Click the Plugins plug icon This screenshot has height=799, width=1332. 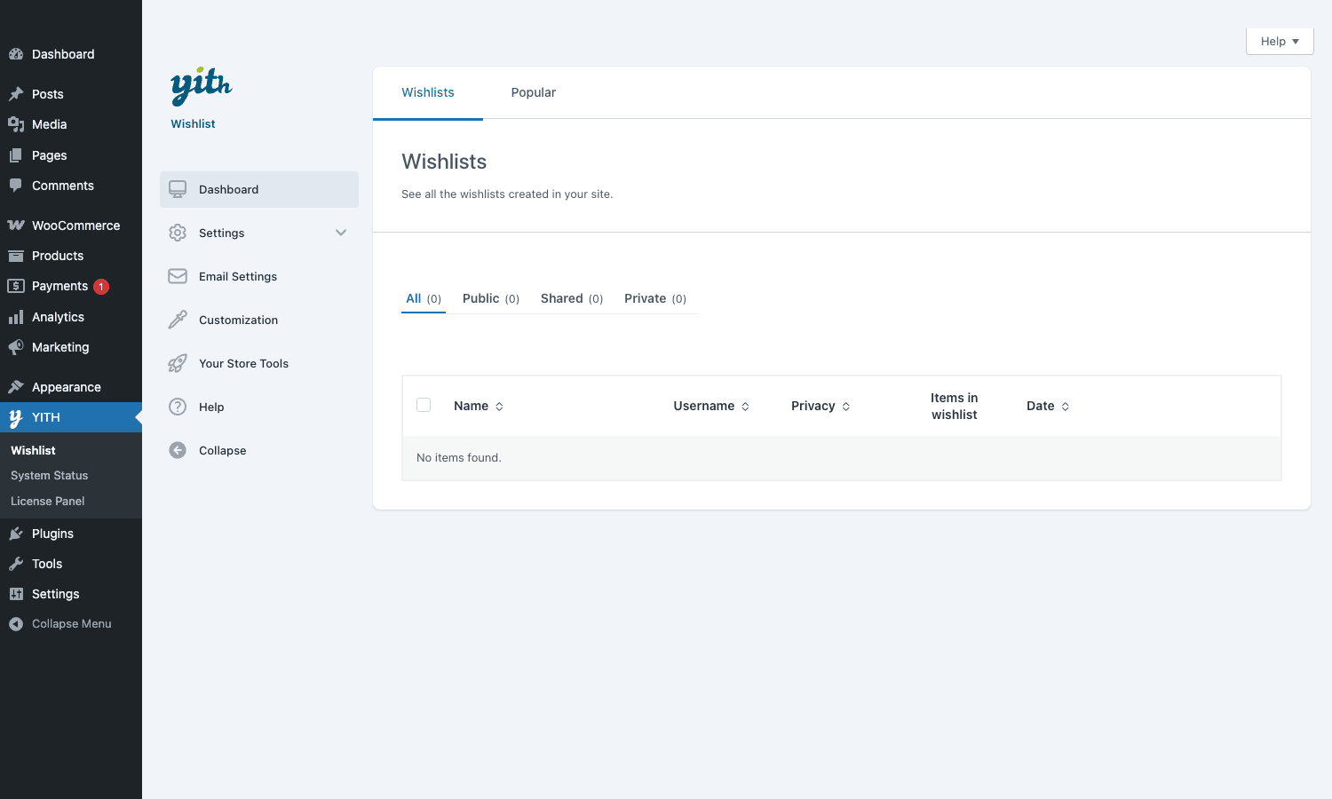16,534
